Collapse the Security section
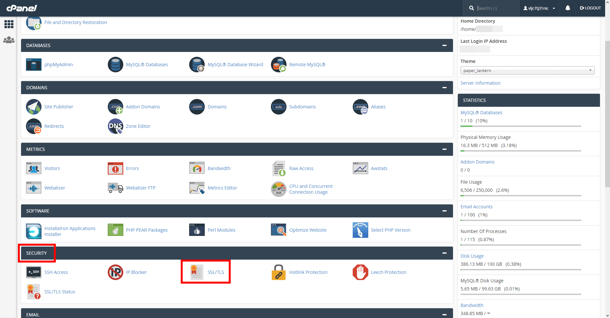Image resolution: width=610 pixels, height=318 pixels. 445,253
